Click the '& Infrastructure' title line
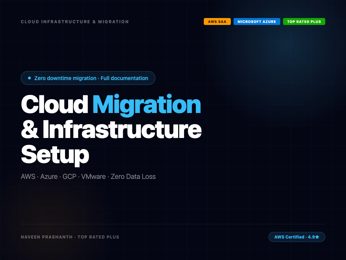The width and height of the screenshot is (346, 260). point(111,130)
